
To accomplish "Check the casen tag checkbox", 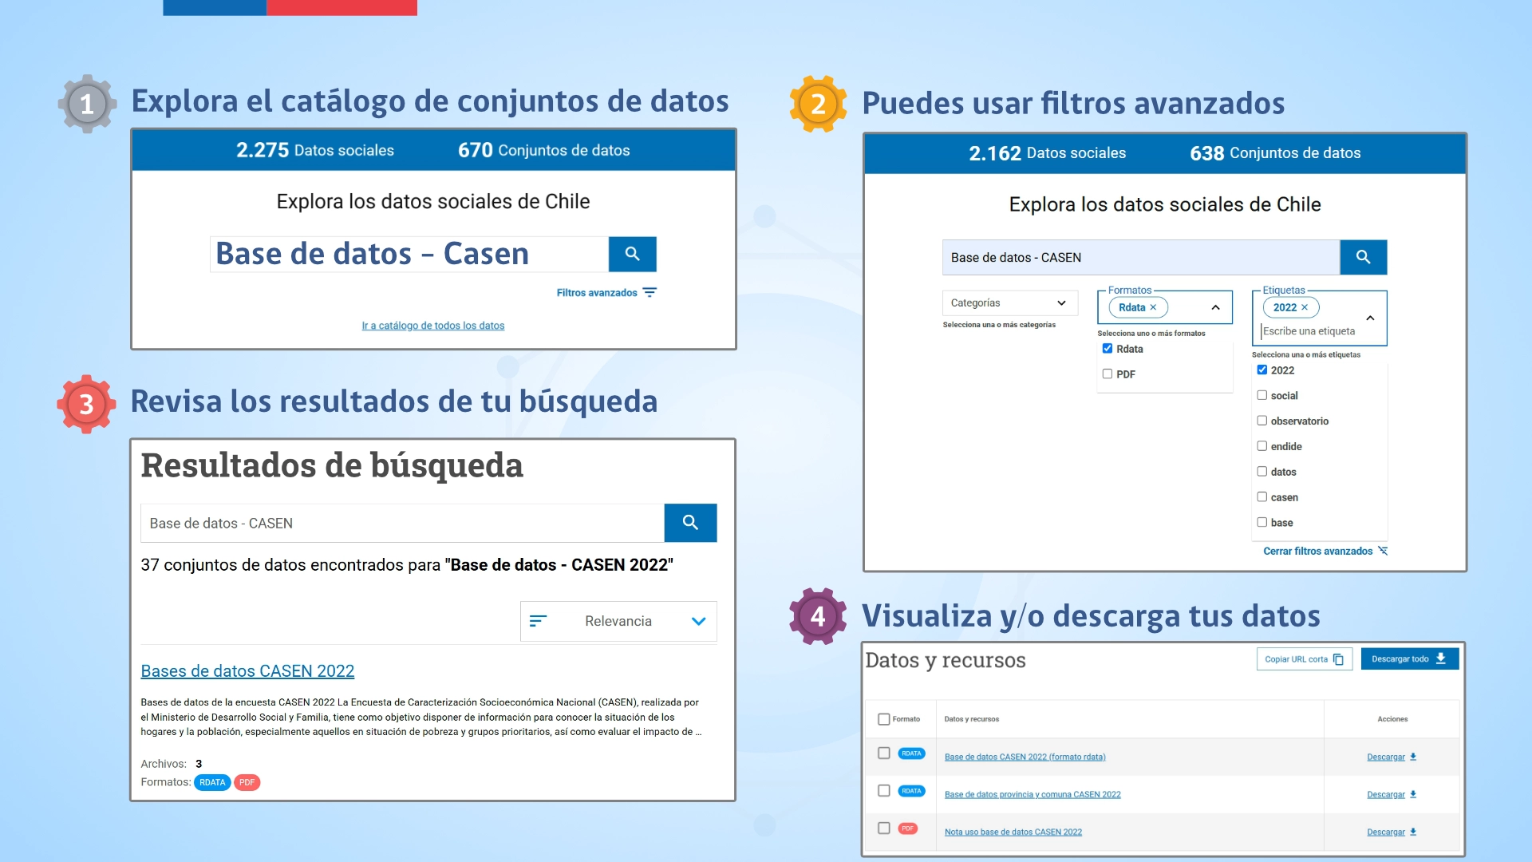I will pyautogui.click(x=1262, y=496).
